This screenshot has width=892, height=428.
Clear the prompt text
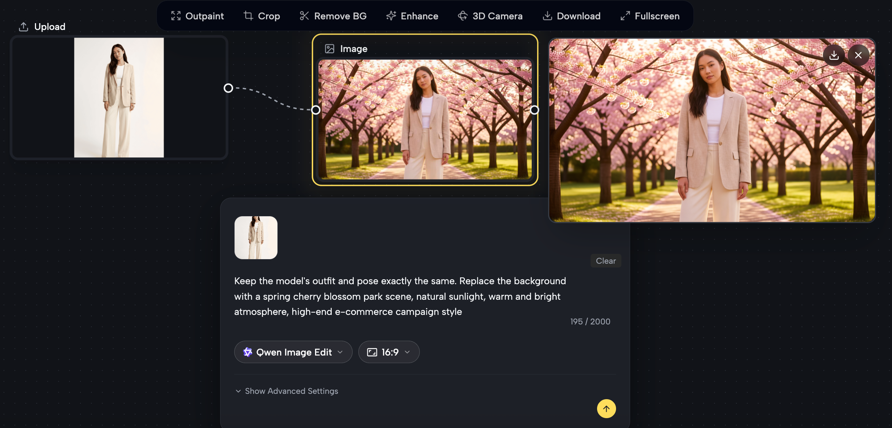[605, 261]
